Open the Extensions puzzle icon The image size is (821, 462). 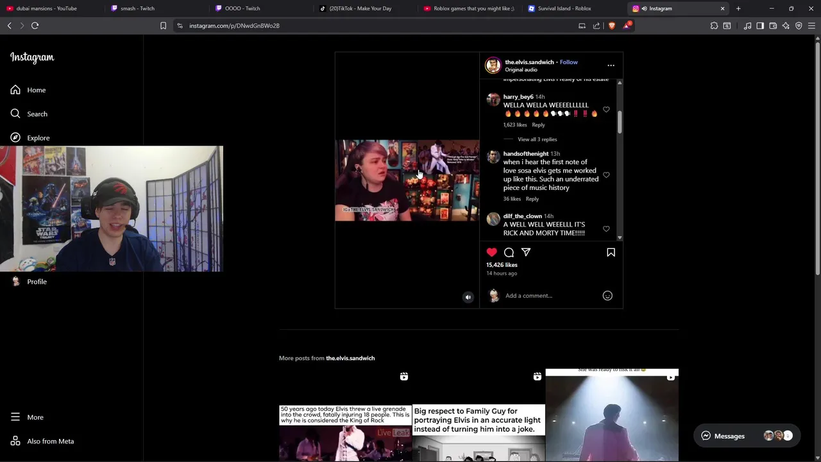714,26
